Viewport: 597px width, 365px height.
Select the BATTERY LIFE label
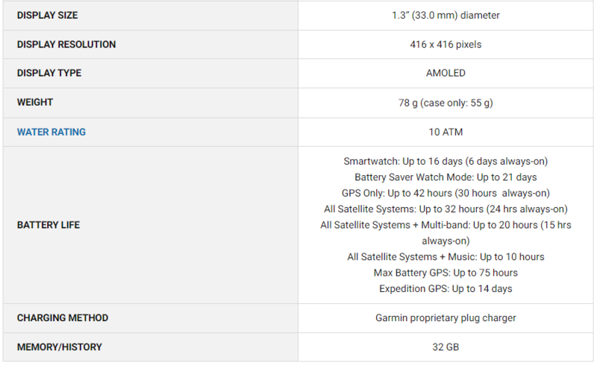pos(49,225)
